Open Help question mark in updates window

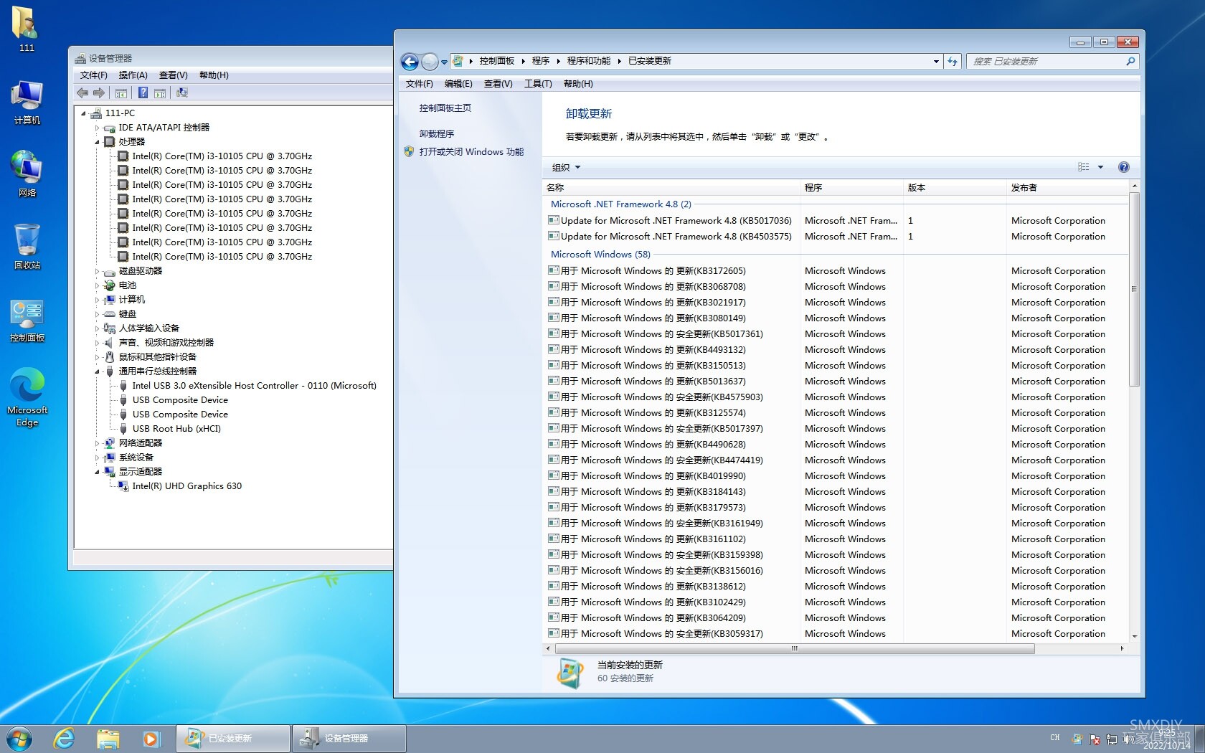point(1124,167)
